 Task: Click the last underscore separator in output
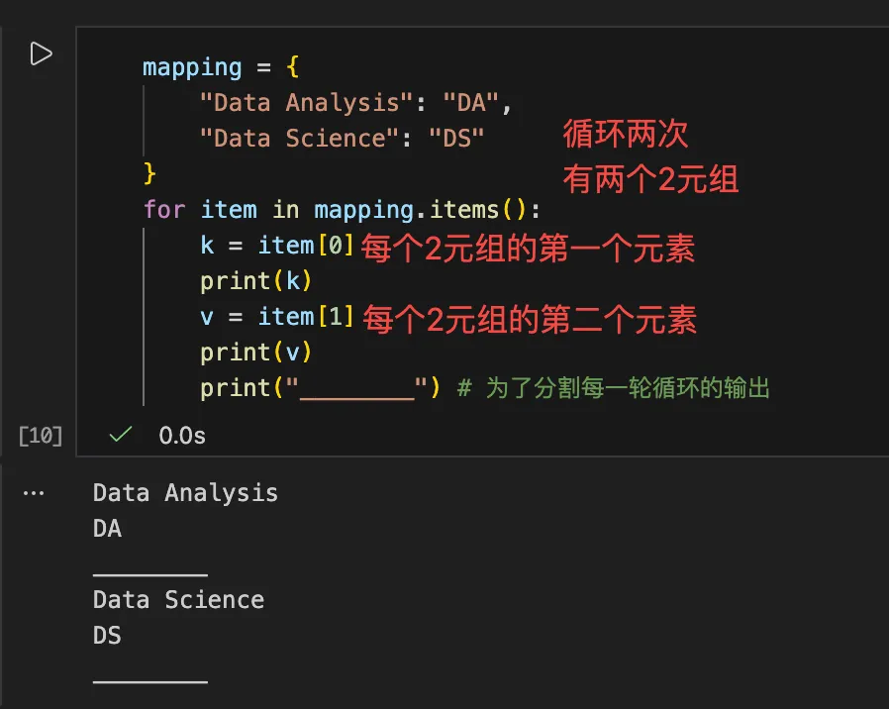150,680
